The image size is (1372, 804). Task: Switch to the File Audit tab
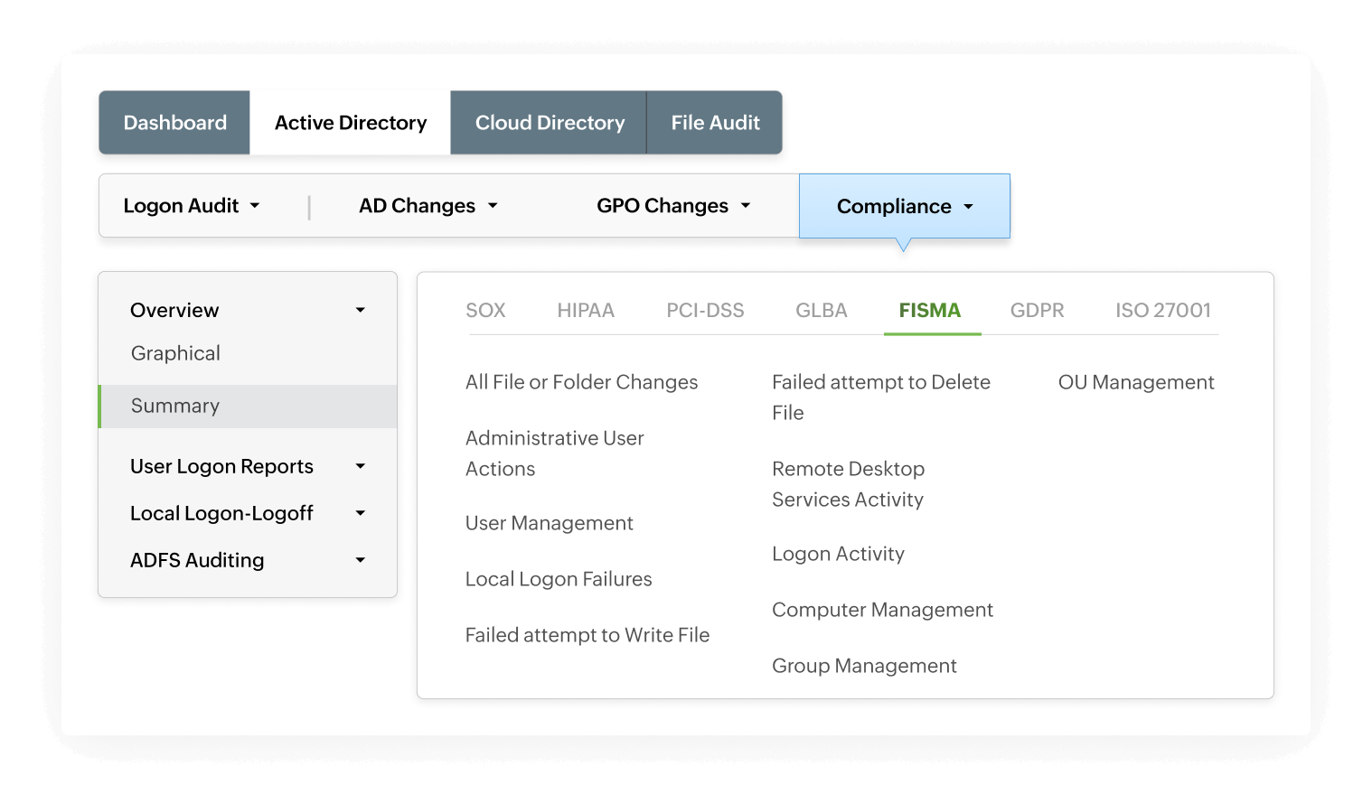714,122
